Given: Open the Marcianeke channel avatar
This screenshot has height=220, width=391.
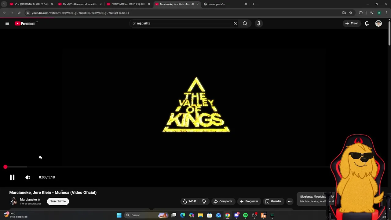Looking at the screenshot, I should 13,201.
